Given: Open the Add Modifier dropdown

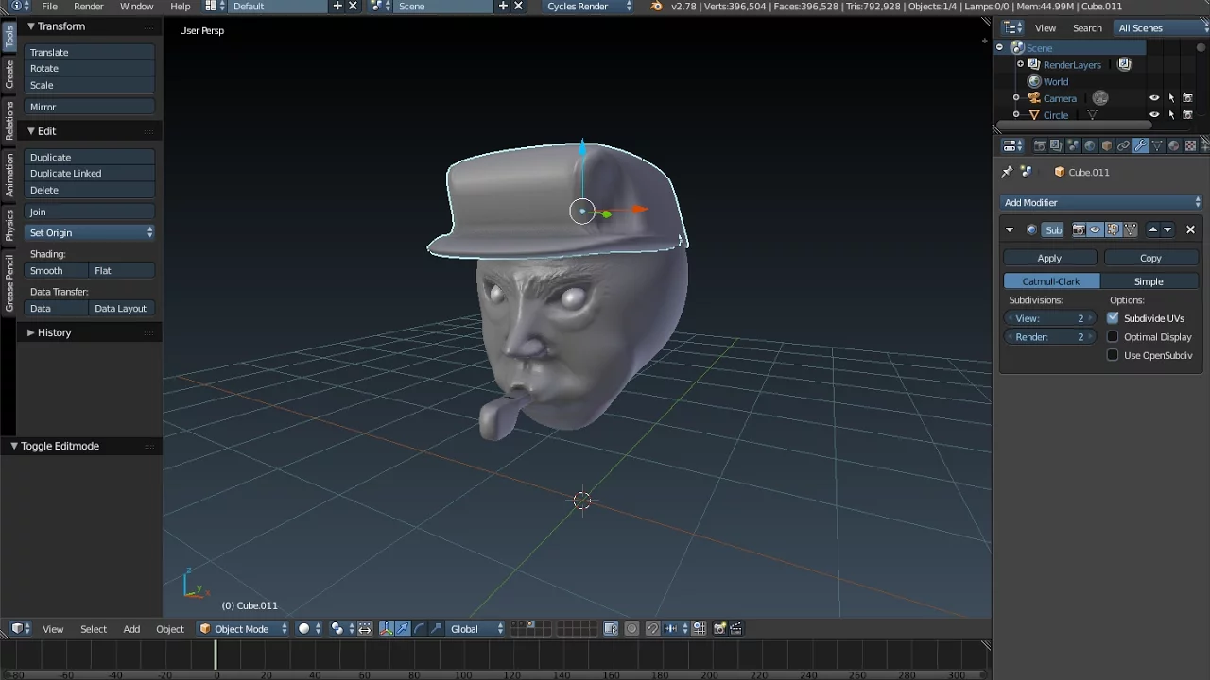Looking at the screenshot, I should (1101, 202).
